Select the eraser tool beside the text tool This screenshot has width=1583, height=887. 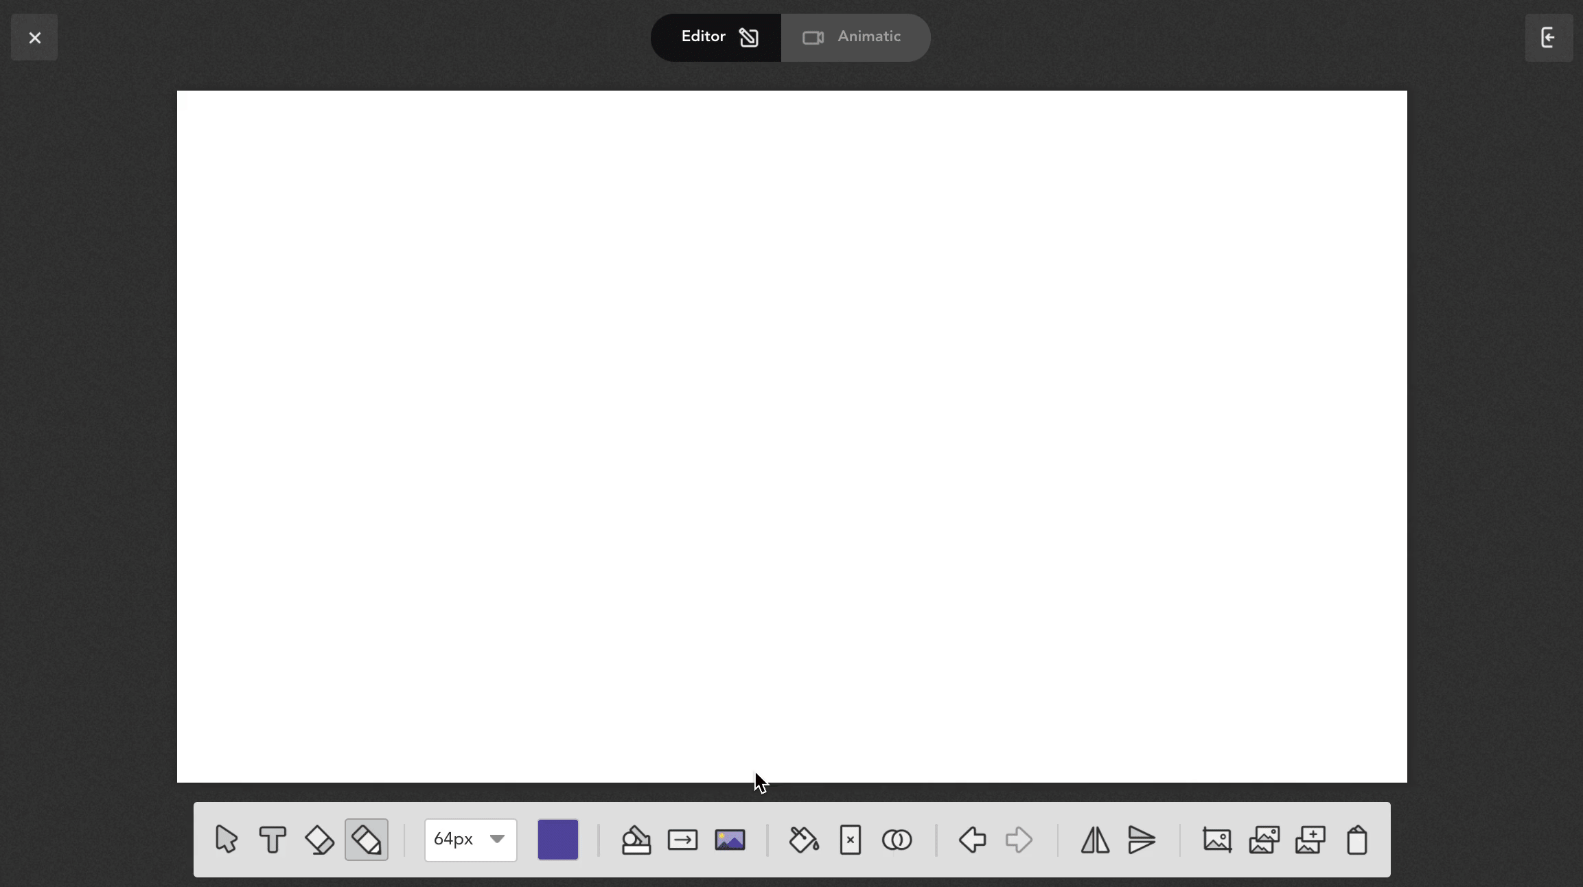pos(319,840)
